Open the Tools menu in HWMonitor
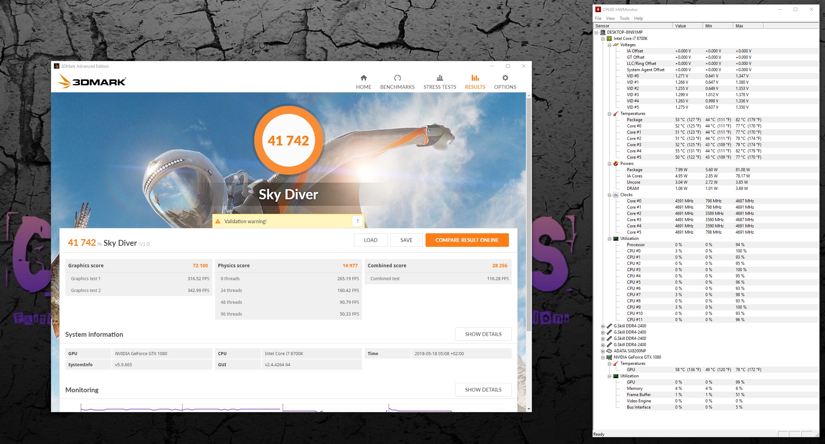Viewport: 825px width, 444px height. [624, 18]
